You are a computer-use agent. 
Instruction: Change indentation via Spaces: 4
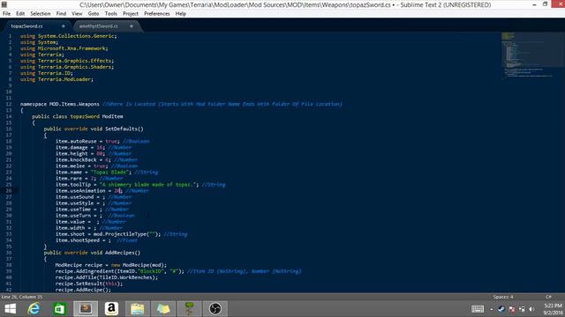coord(503,297)
